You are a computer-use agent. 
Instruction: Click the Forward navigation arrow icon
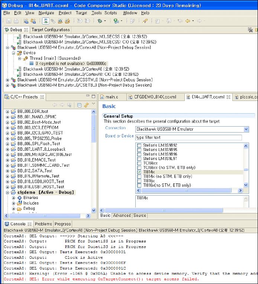coord(199,21)
